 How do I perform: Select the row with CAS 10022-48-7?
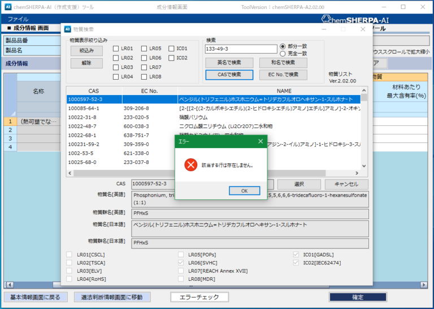point(214,126)
